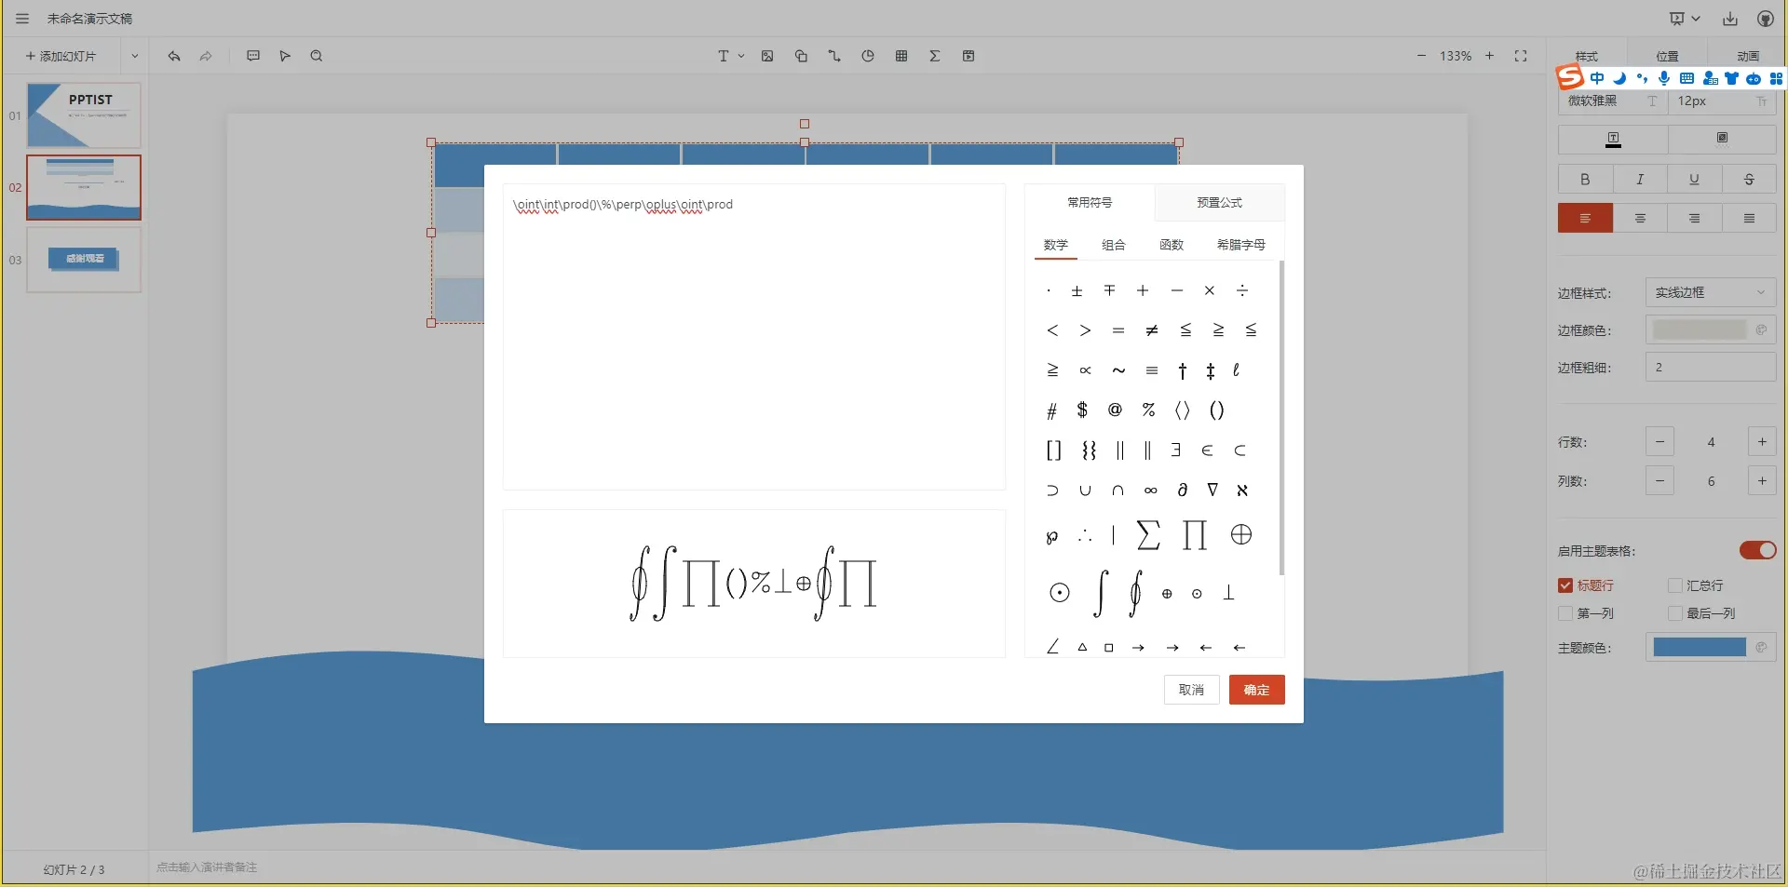Open the 边框样式 border style dropdown
Image resolution: width=1788 pixels, height=887 pixels.
1710,292
